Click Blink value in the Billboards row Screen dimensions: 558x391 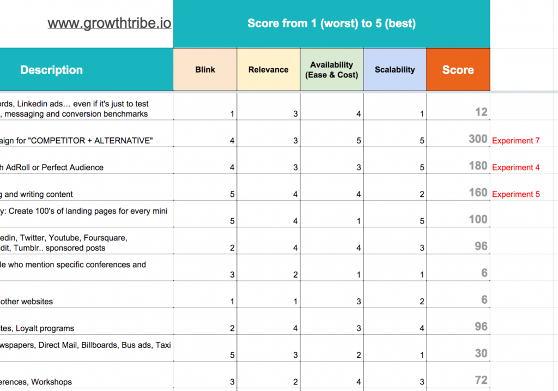tap(205, 348)
